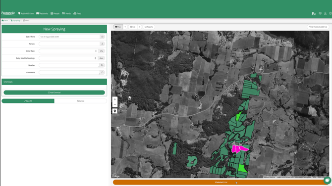Open the Feed menu
Image resolution: width=332 pixels, height=186 pixels.
[77, 13]
